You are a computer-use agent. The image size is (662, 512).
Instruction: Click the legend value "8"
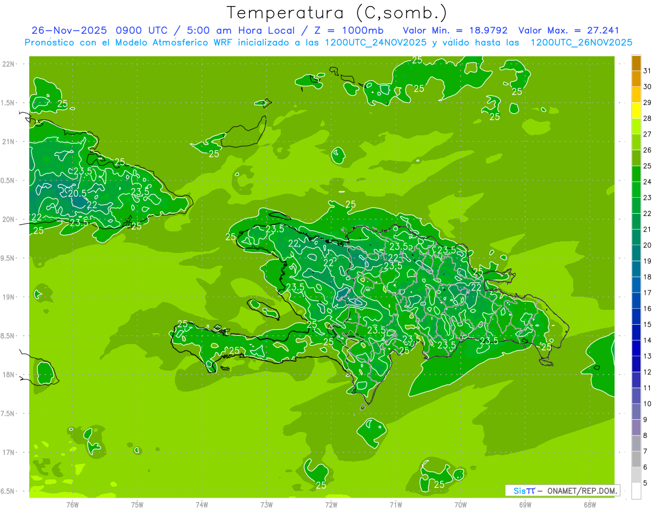click(x=645, y=435)
